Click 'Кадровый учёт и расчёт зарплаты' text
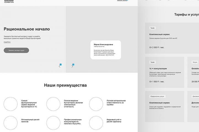Viewport: 199px width, 132px height. 114,121
